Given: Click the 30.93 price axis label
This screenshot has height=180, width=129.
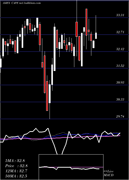Looking at the screenshot, I should [x=120, y=83].
